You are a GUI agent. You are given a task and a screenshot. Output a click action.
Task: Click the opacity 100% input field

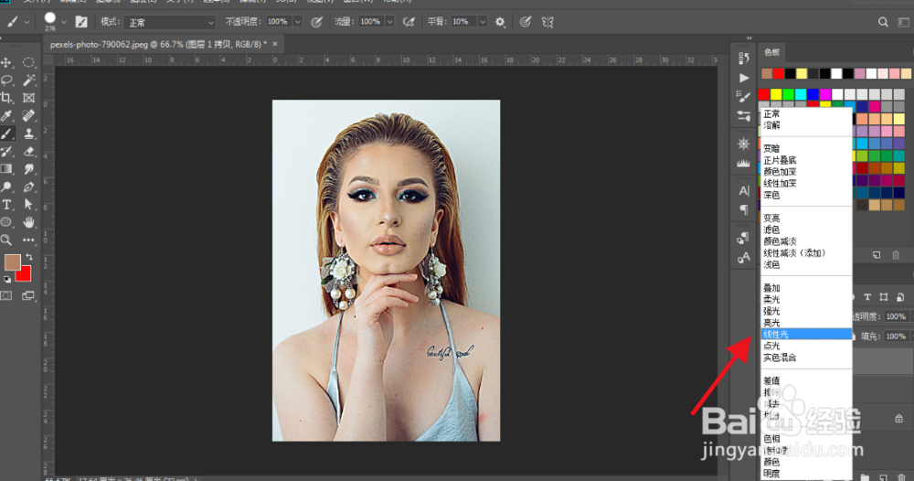point(279,22)
